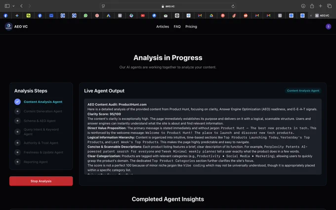The image size is (336, 210).
Task: Click 'AEO Content Audit: ProductHunt.com' line
Action: point(117,104)
